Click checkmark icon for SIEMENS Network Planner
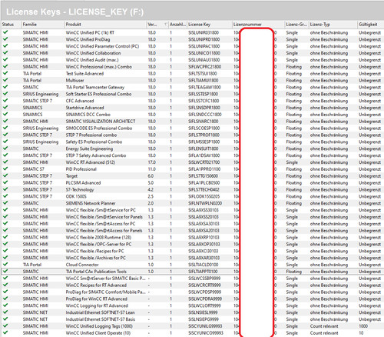The width and height of the screenshot is (384, 337). pyautogui.click(x=5, y=203)
